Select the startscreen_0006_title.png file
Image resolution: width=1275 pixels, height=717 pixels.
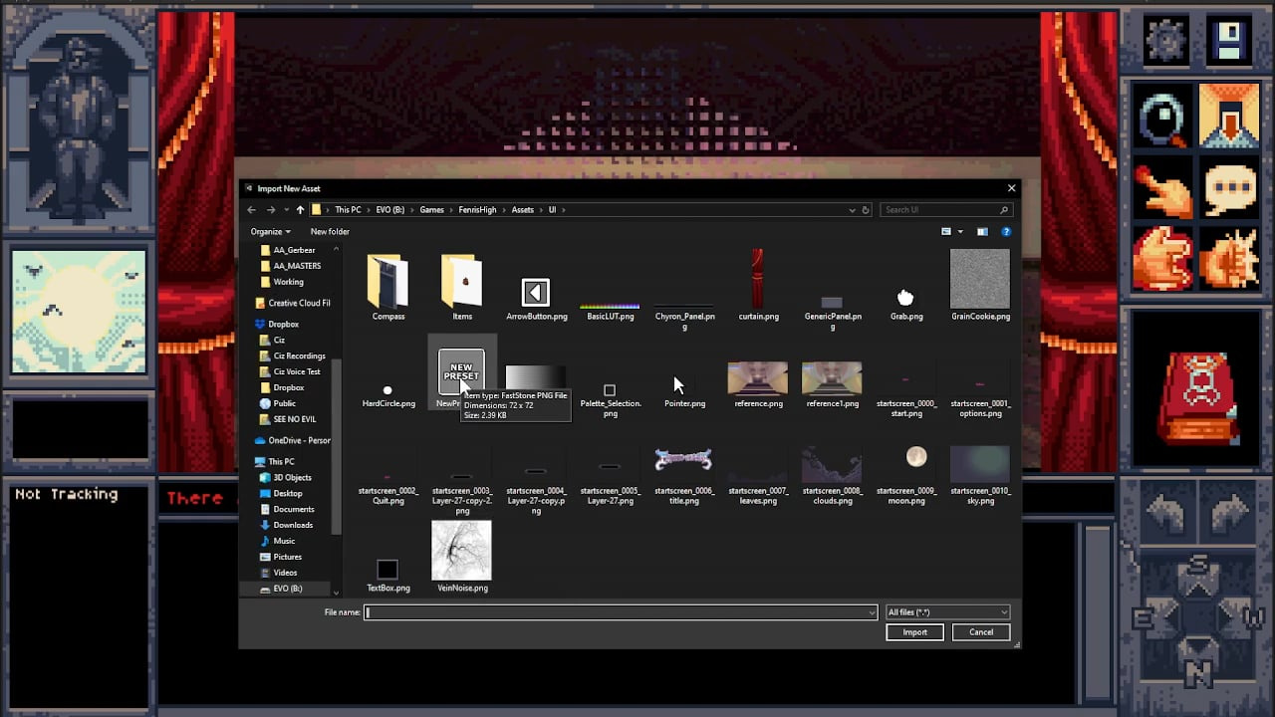coord(684,476)
